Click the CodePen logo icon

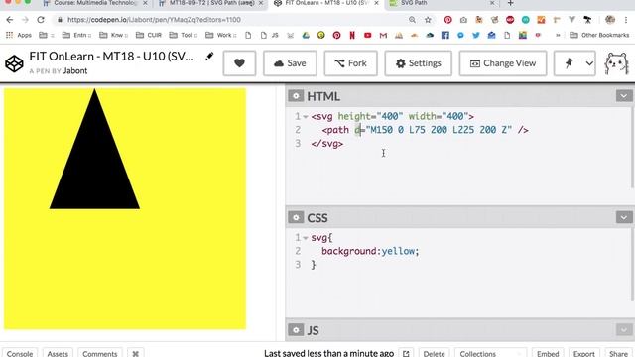(14, 63)
